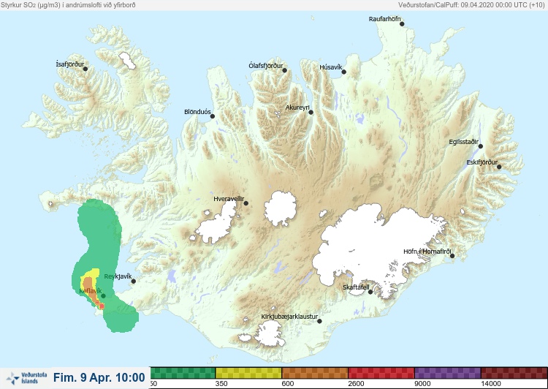
Task: Click the Egilsstaðir label
Action: 463,142
